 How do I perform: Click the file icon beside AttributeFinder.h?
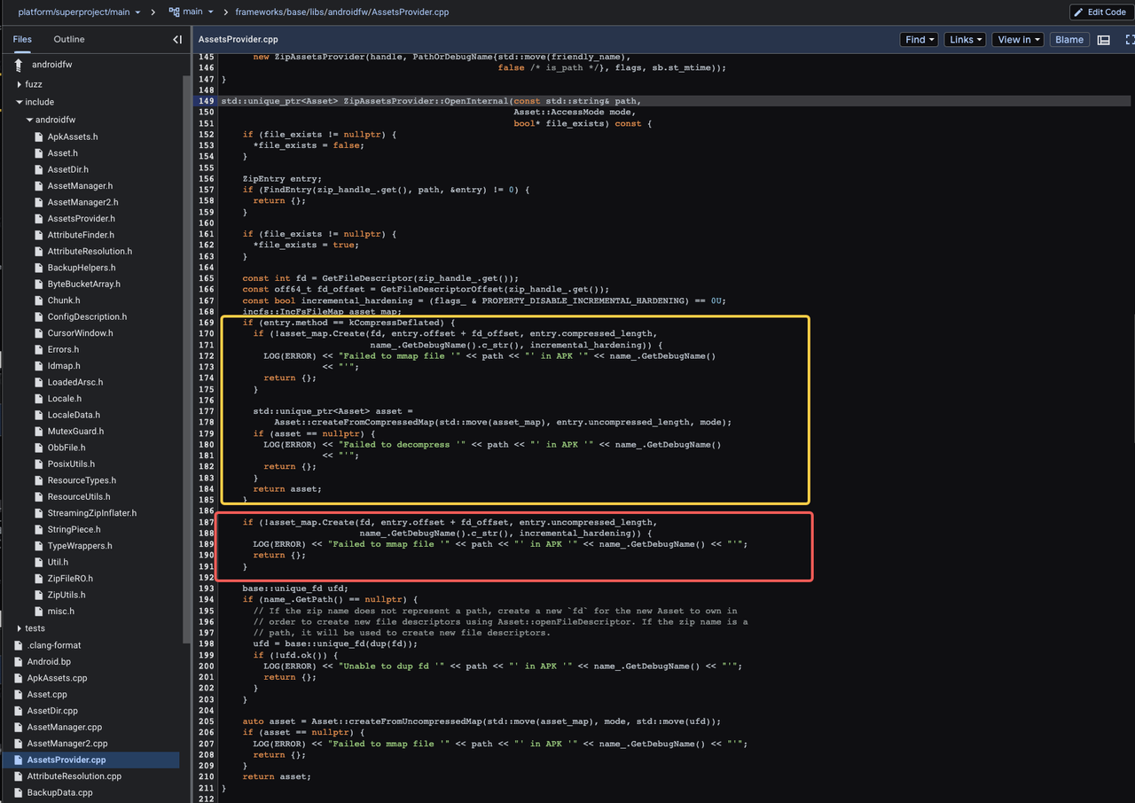[39, 235]
